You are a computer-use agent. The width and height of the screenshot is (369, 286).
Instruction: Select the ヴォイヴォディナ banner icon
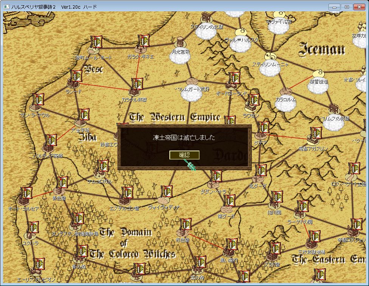(x=167, y=192)
